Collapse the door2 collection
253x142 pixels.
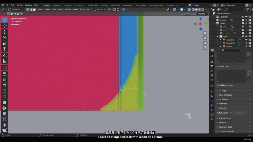pyautogui.click(x=218, y=37)
